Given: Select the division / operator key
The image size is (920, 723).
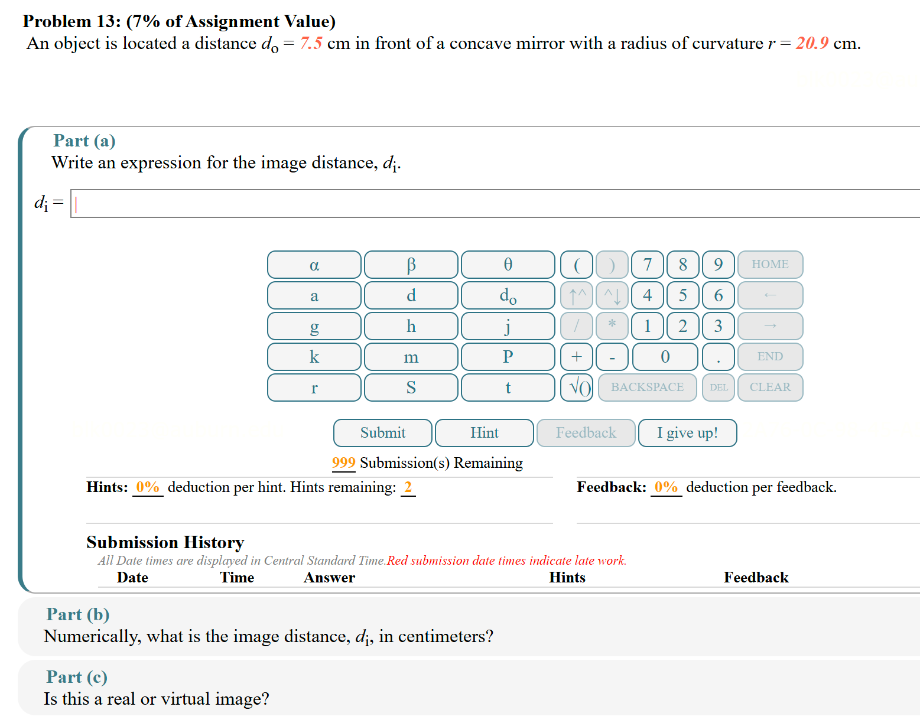Looking at the screenshot, I should click(576, 325).
